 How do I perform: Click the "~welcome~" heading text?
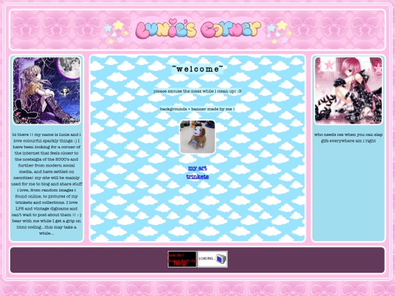click(x=197, y=69)
